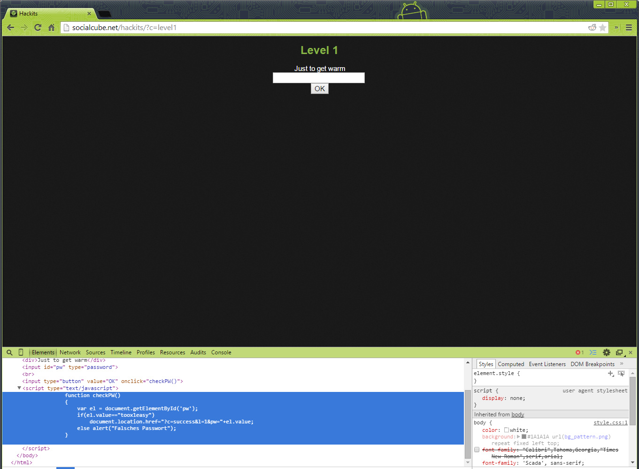Switch to the Timeline panel
Image resolution: width=639 pixels, height=469 pixels.
121,352
